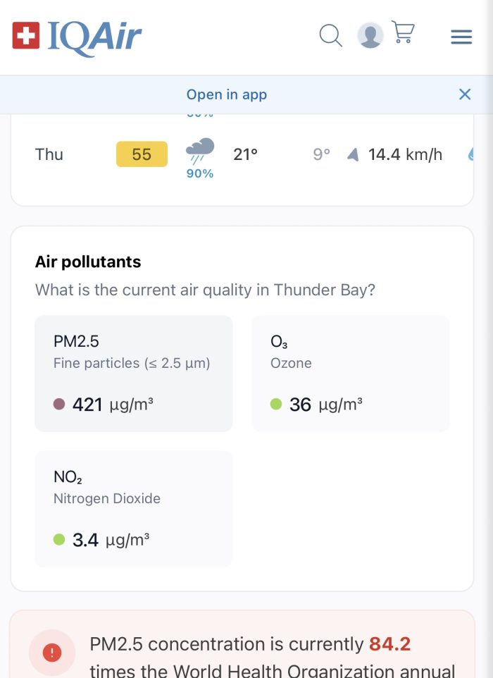Viewport: 493px width, 678px height.
Task: Open the user profile avatar
Action: (370, 35)
